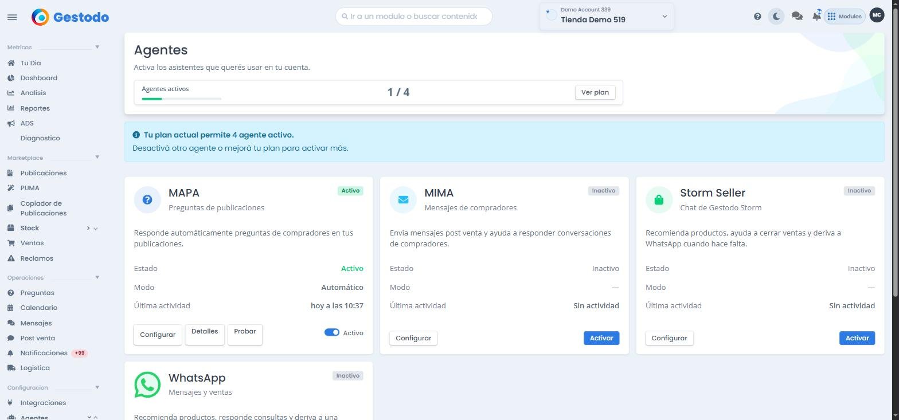Click the Ver plan button
The image size is (899, 420).
point(595,92)
